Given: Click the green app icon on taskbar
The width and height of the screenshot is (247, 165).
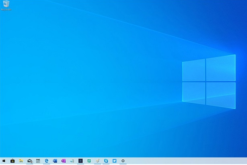Looking at the screenshot, I should click(x=89, y=160).
